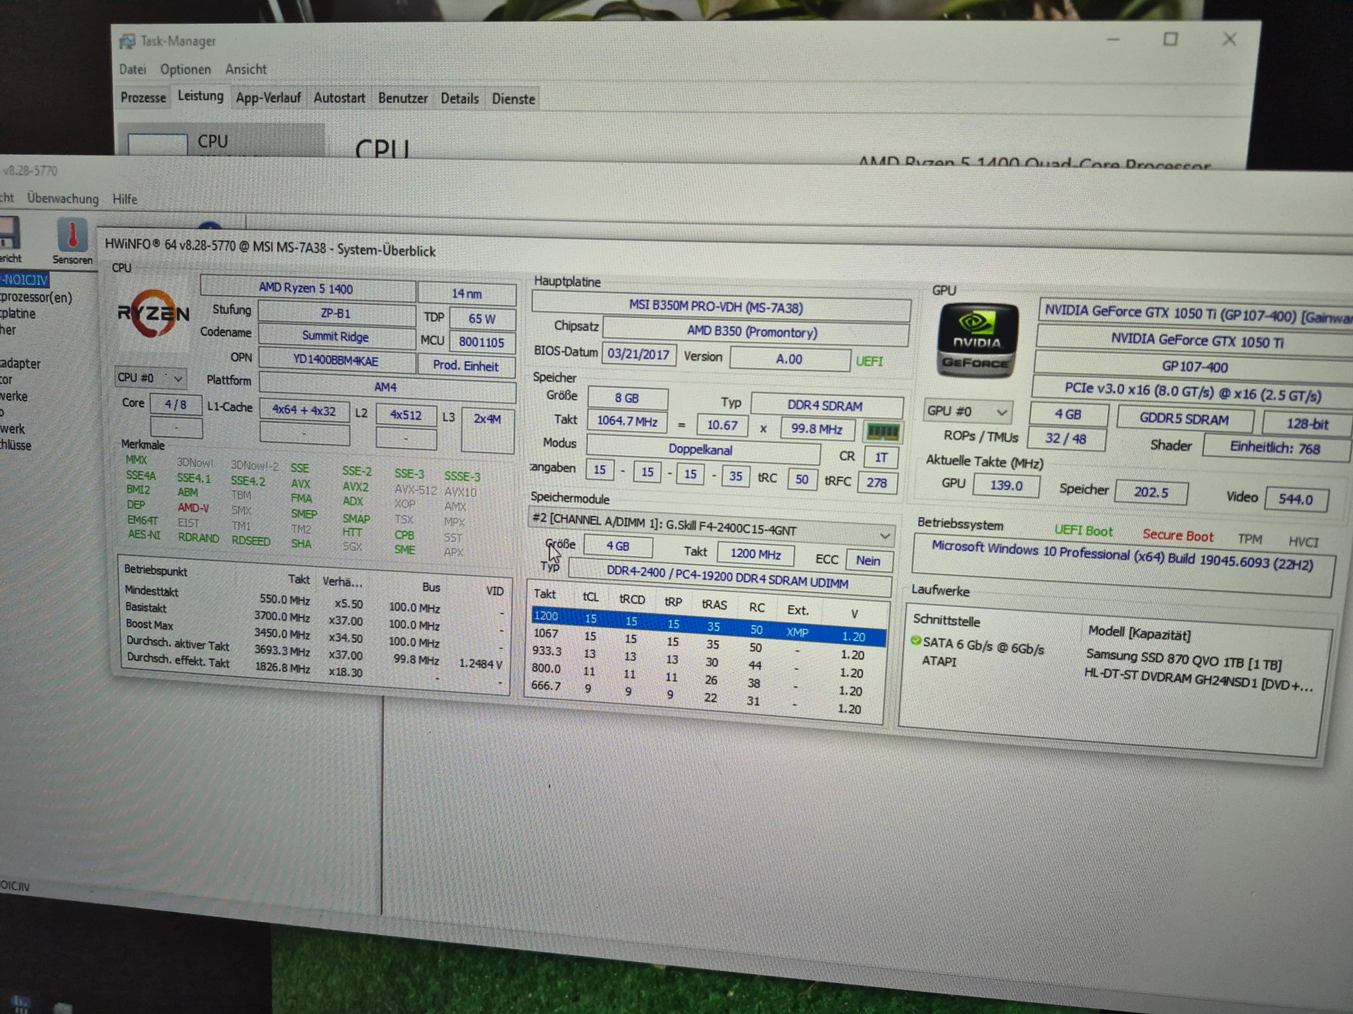1353x1014 pixels.
Task: Click the green SATA status indicator
Action: tap(916, 640)
